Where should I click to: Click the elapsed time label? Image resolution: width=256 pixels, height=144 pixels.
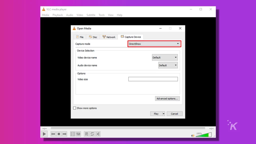tap(44, 129)
